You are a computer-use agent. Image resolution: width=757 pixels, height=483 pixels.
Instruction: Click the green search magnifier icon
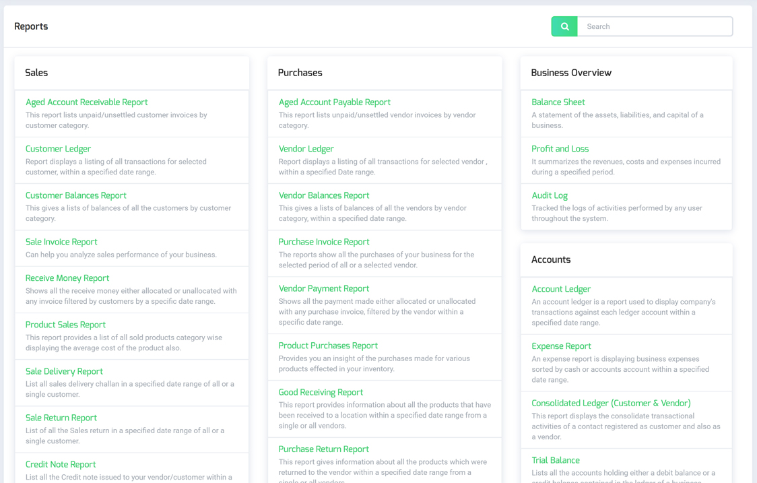pyautogui.click(x=564, y=26)
